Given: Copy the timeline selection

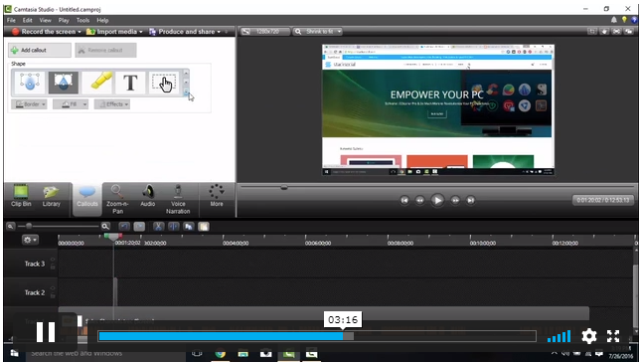Looking at the screenshot, I should tap(189, 227).
